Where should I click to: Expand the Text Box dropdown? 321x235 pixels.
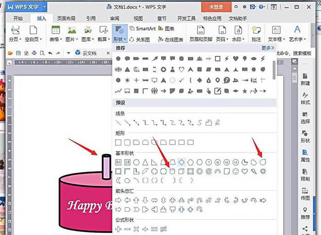point(277,34)
